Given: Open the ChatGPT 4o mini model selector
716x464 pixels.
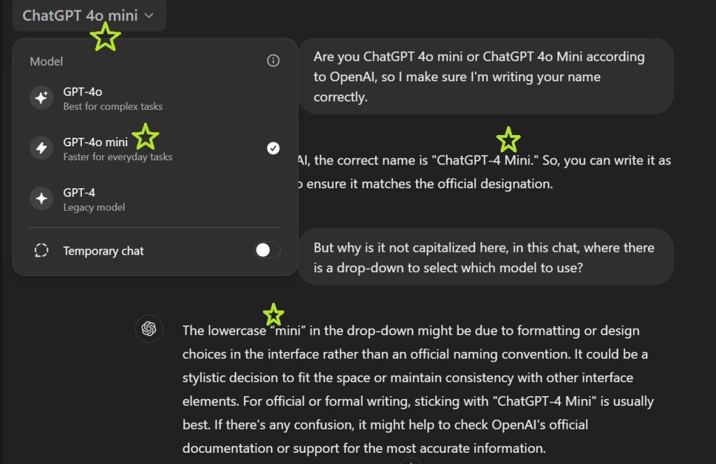Looking at the screenshot, I should click(x=80, y=15).
